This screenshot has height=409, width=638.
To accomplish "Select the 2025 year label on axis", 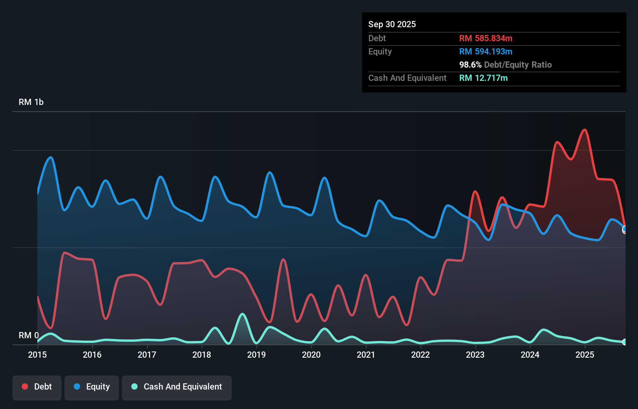I will (585, 355).
